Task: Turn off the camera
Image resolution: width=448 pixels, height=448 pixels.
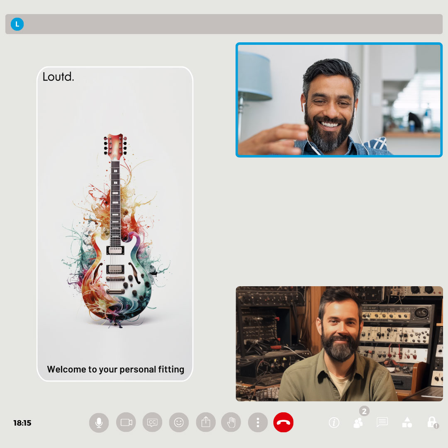Action: coord(126,422)
